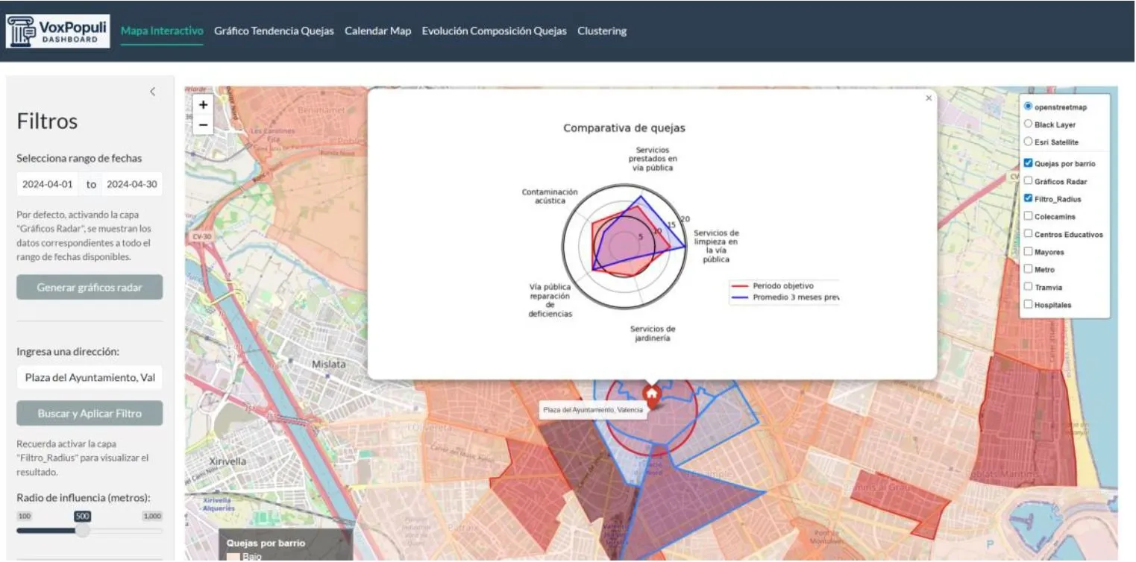
Task: Go to Evolución Composición Quejas tab
Action: coord(494,31)
